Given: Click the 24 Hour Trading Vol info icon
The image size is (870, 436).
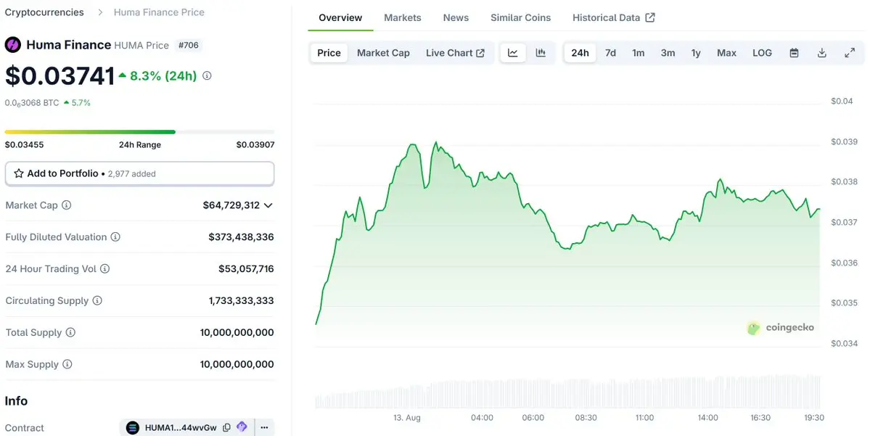Looking at the screenshot, I should [x=105, y=268].
